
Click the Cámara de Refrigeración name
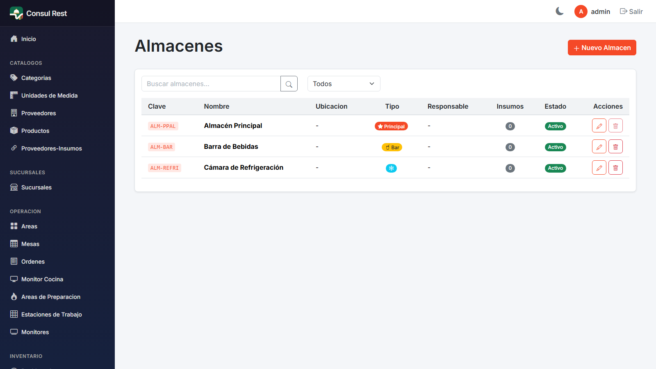tap(244, 167)
